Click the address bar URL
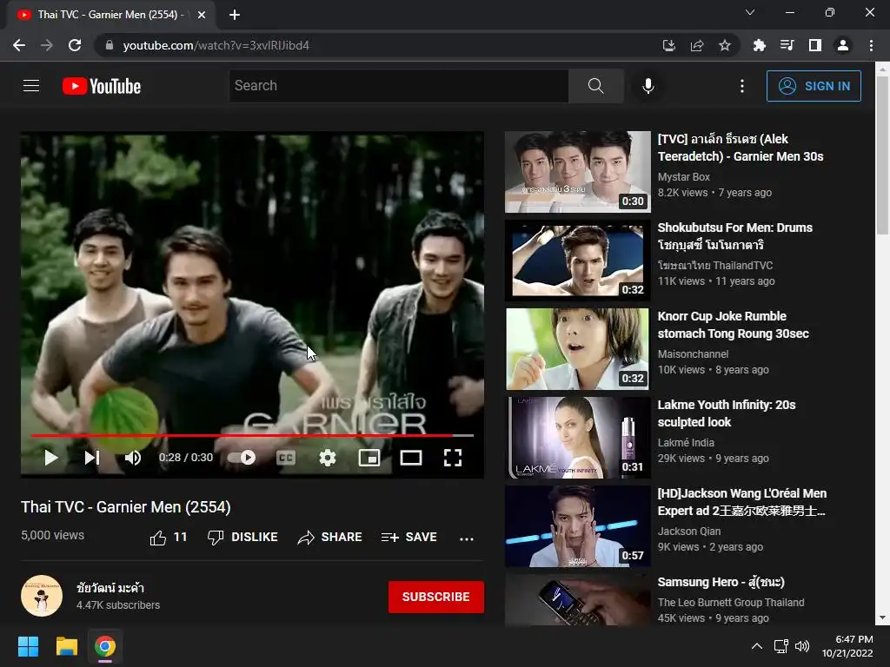The height and width of the screenshot is (667, 890). coord(216,45)
